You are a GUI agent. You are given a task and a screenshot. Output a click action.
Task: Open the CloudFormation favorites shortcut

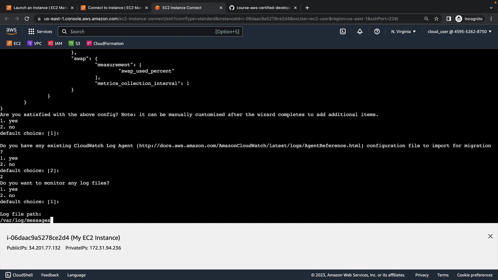pyautogui.click(x=105, y=44)
